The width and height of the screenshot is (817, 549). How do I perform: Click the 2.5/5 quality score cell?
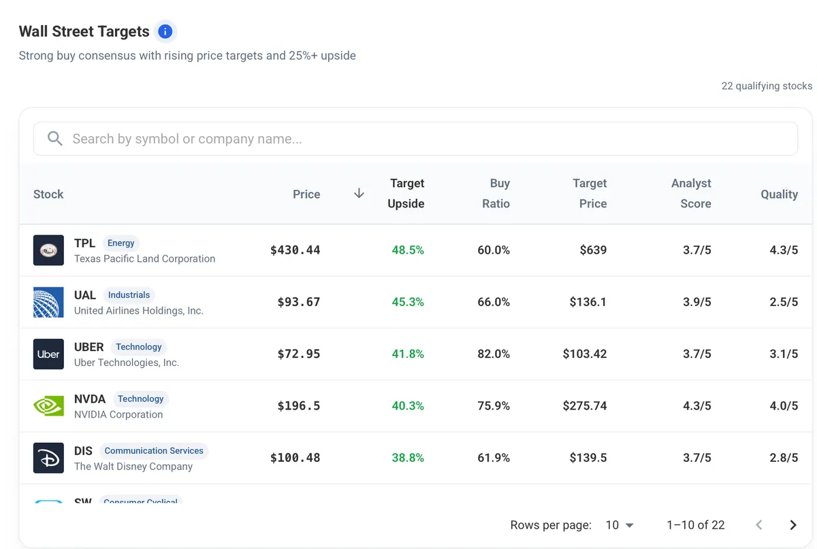point(784,302)
